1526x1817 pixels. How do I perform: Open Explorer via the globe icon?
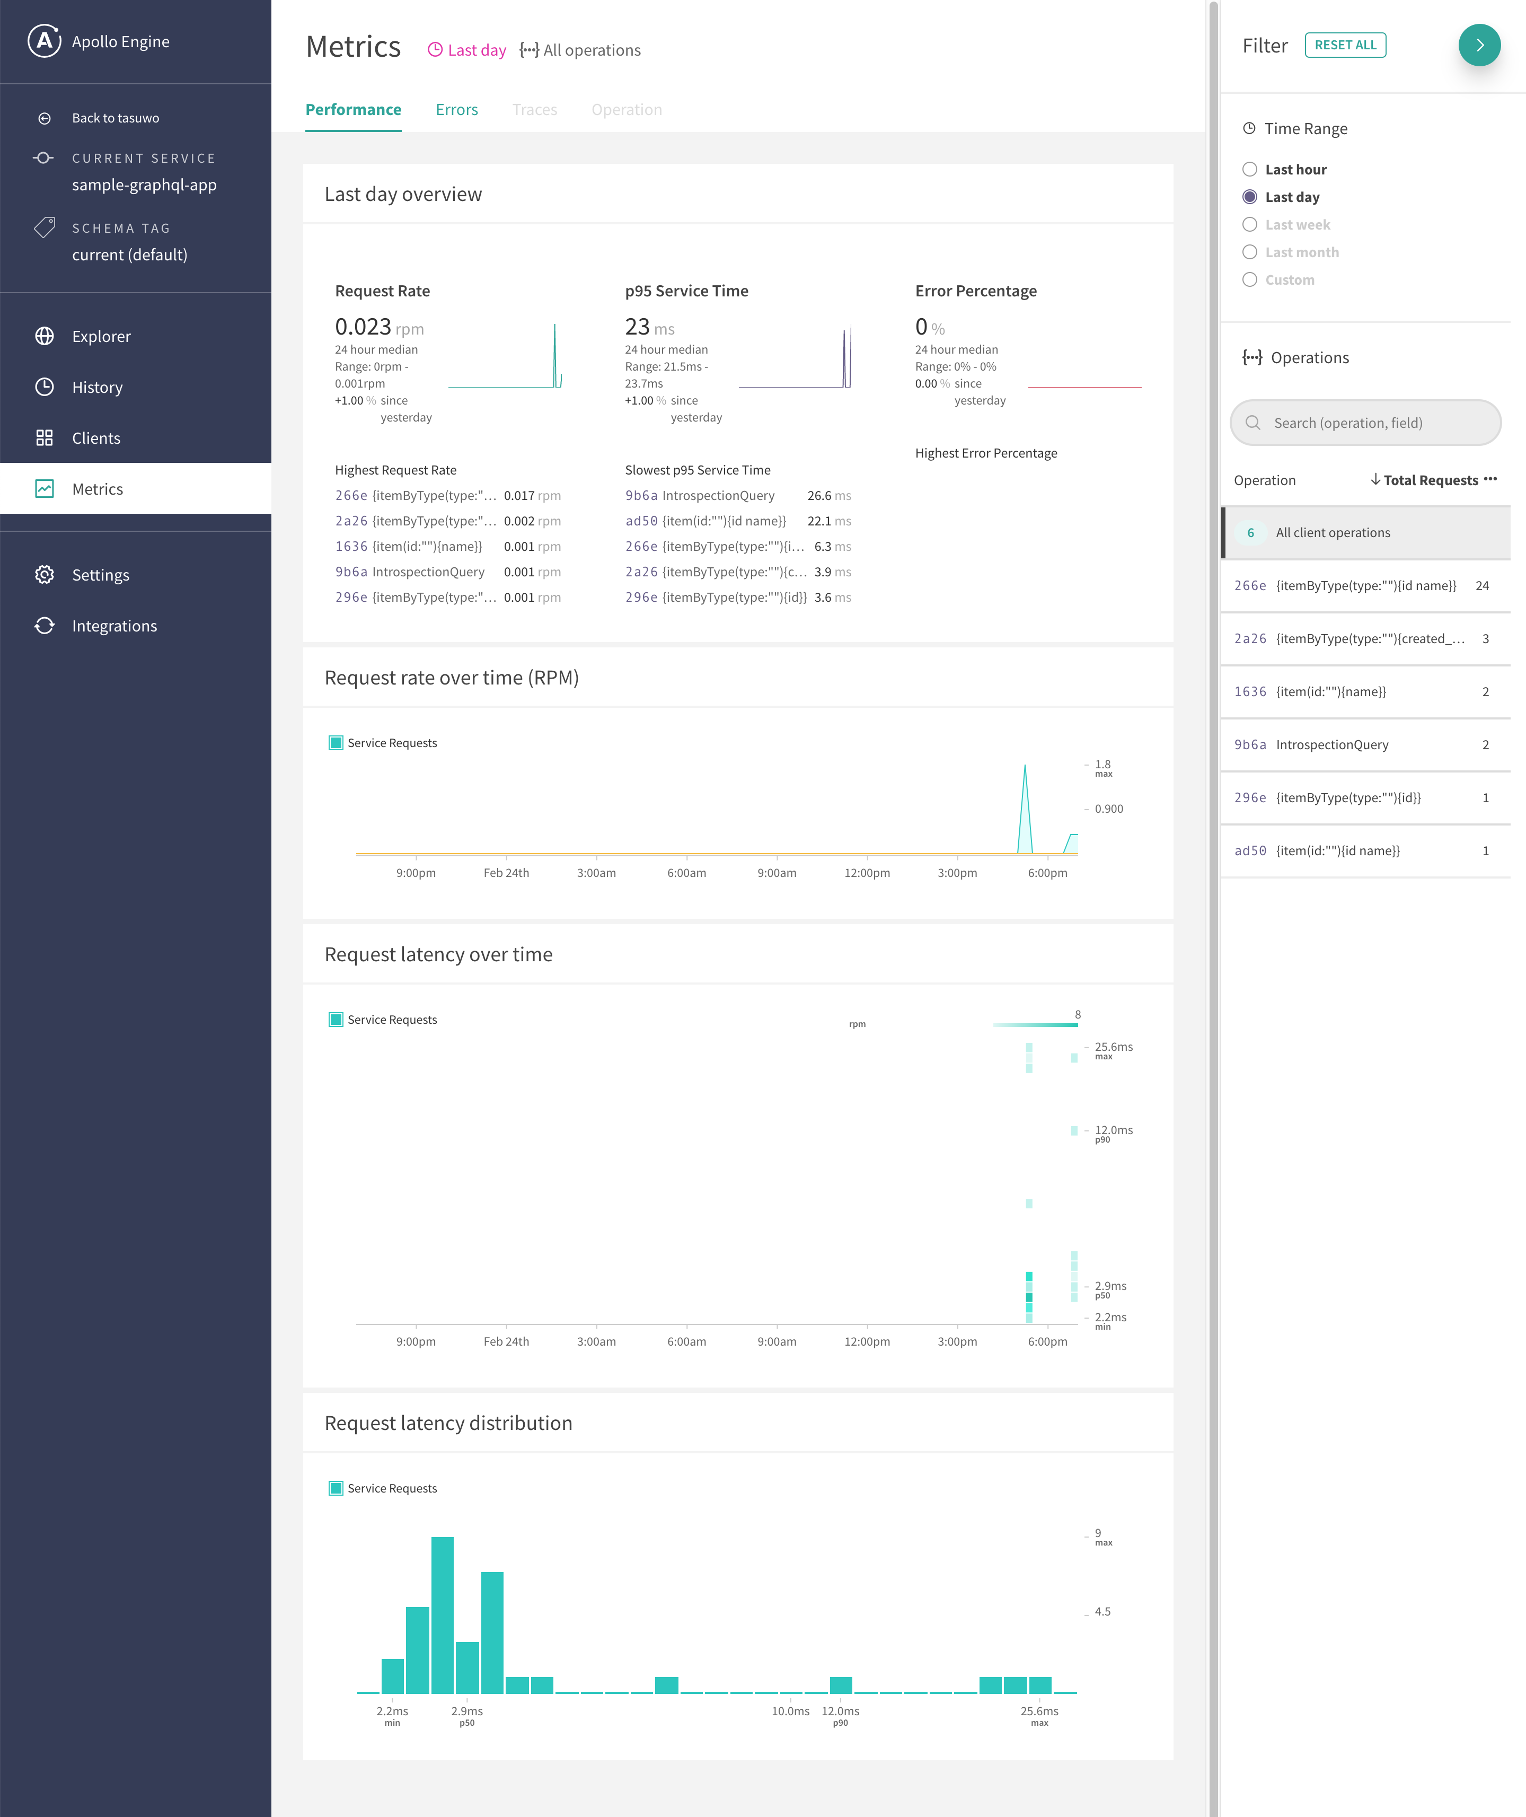pos(45,337)
